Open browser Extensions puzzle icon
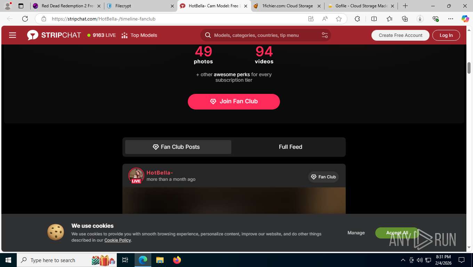 pos(357,19)
